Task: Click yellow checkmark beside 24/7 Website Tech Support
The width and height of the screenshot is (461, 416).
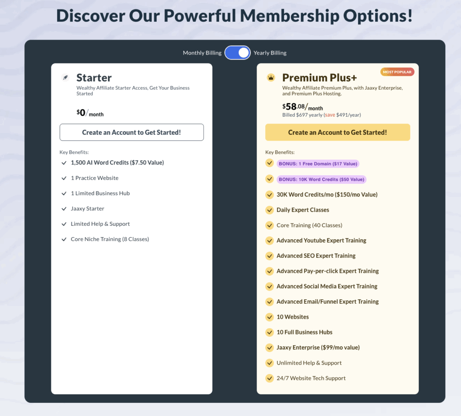Action: pos(269,378)
